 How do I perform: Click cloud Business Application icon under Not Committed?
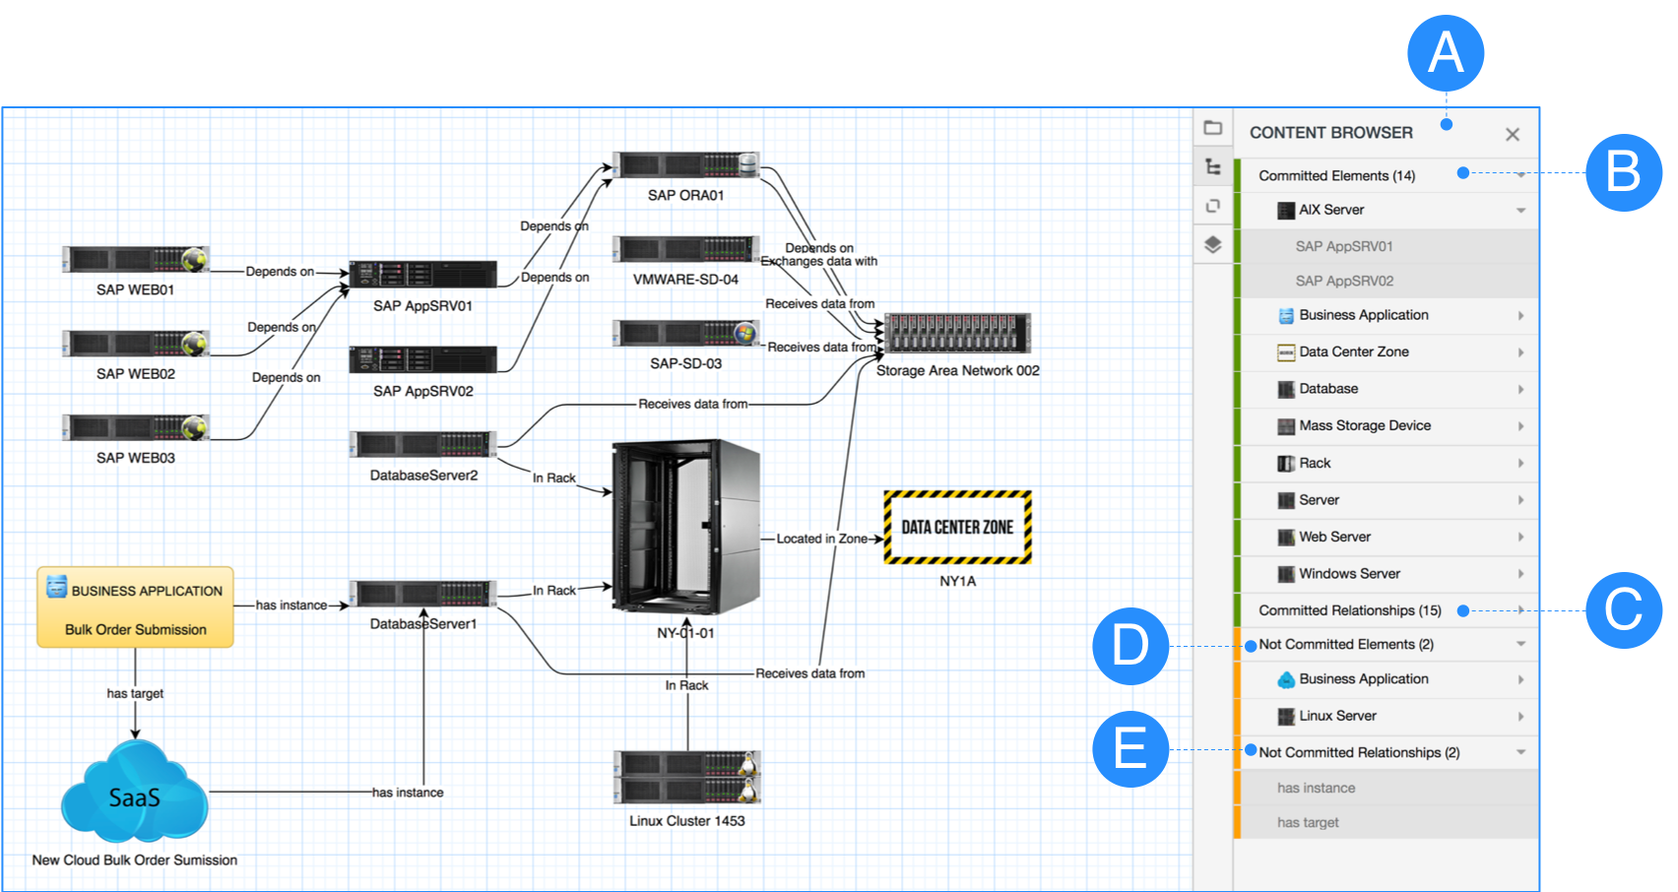coord(1286,679)
